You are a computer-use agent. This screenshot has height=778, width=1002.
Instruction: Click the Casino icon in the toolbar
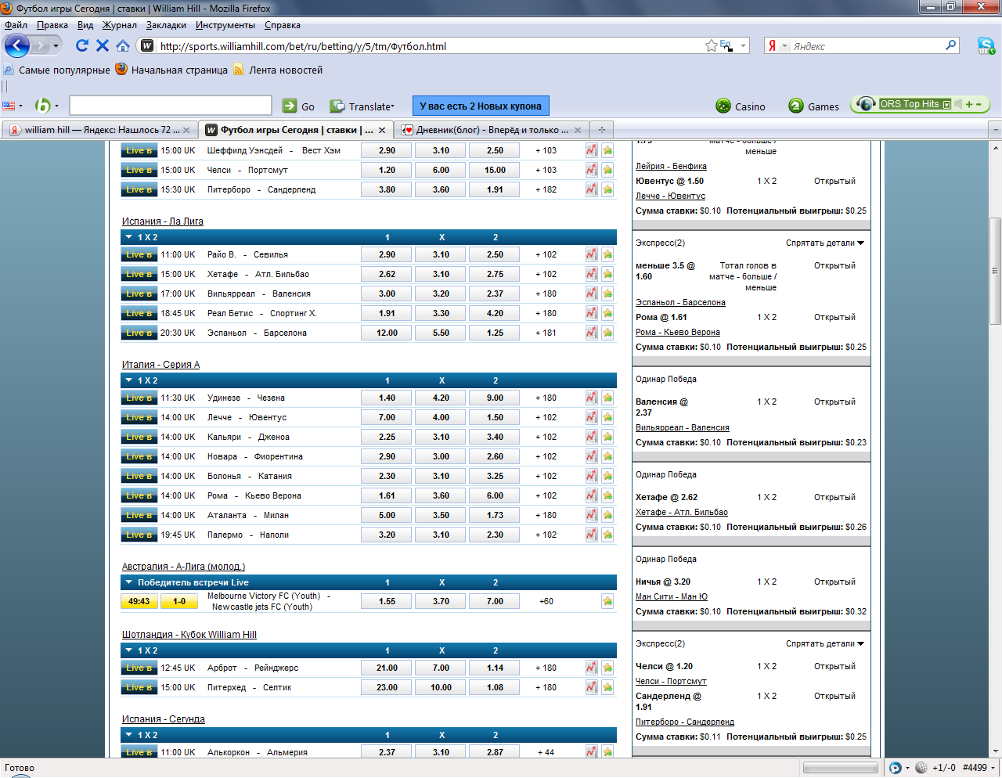tap(723, 106)
